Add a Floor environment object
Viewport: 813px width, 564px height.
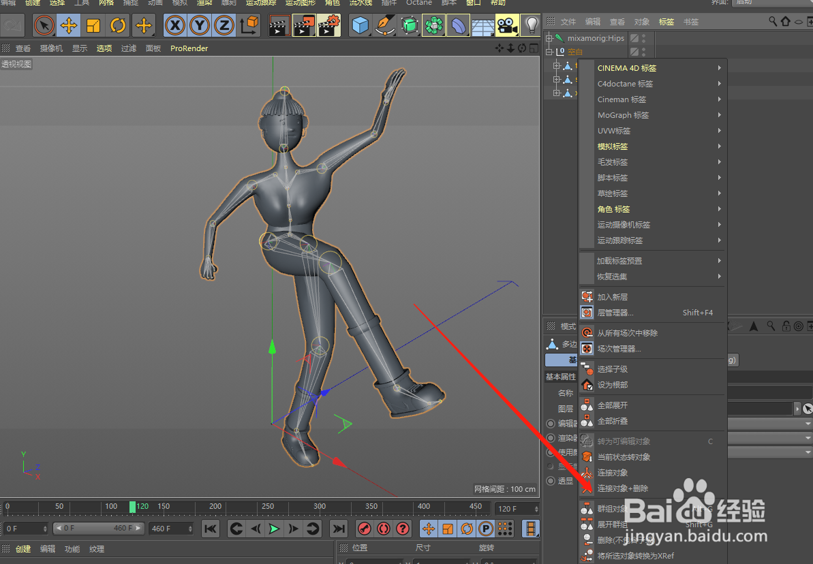click(482, 25)
